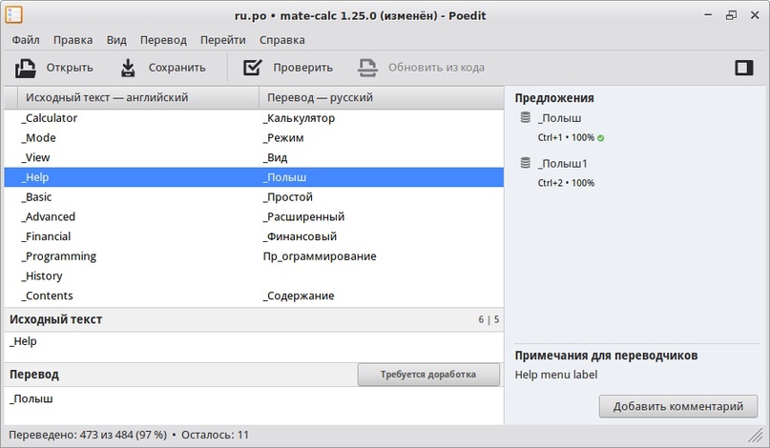This screenshot has width=770, height=448.
Task: Apply suggestion _Полыш1 with Ctrl+2
Action: pyautogui.click(x=563, y=163)
